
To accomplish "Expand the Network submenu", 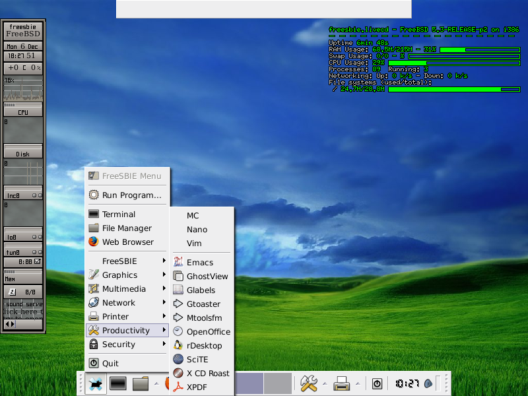I will click(127, 302).
